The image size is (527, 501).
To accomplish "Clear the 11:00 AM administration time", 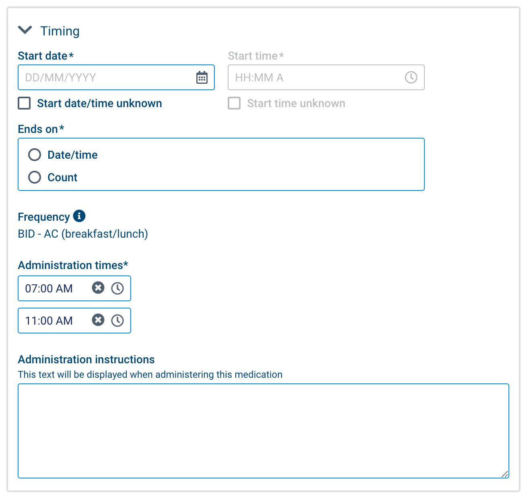I will pos(98,320).
